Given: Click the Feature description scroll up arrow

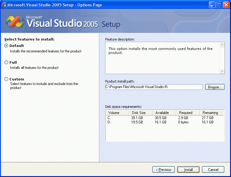Looking at the screenshot, I should click(x=222, y=45).
